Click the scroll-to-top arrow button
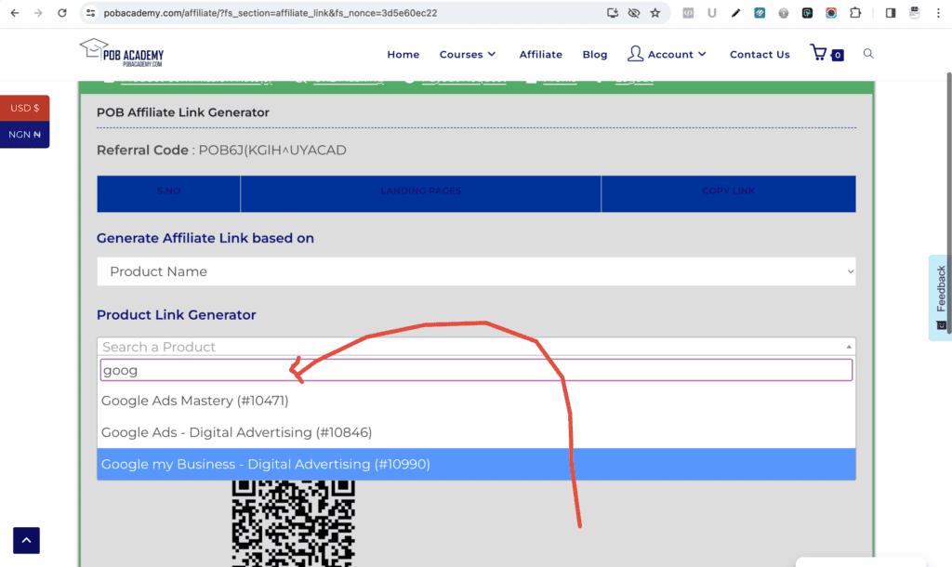 point(26,540)
